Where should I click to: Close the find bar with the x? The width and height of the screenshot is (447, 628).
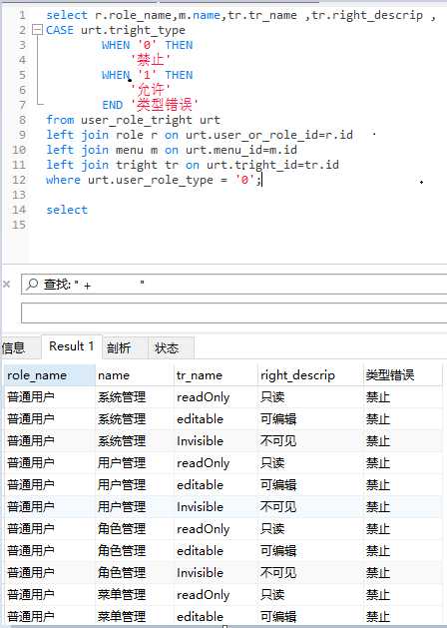6,284
